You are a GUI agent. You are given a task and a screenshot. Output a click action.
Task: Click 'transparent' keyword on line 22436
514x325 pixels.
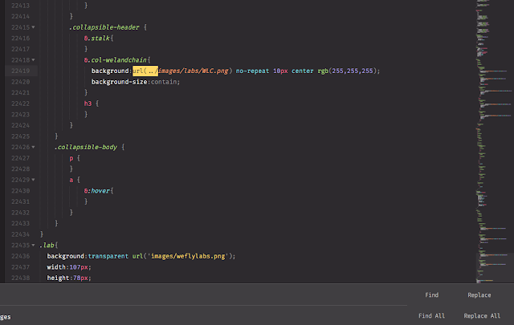coord(108,256)
